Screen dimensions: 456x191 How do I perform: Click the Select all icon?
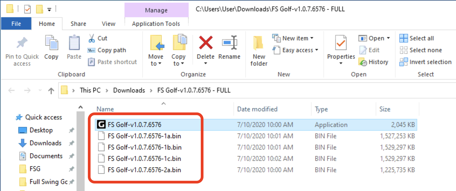coord(403,38)
